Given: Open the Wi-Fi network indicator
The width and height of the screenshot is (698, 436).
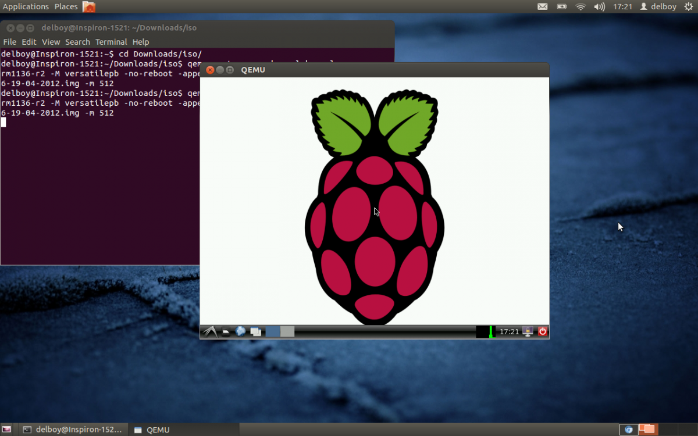Looking at the screenshot, I should (x=581, y=7).
